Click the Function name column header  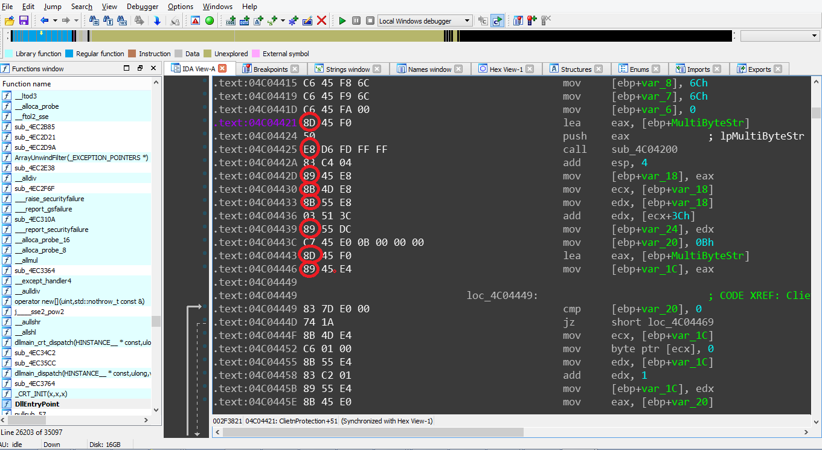click(27, 83)
